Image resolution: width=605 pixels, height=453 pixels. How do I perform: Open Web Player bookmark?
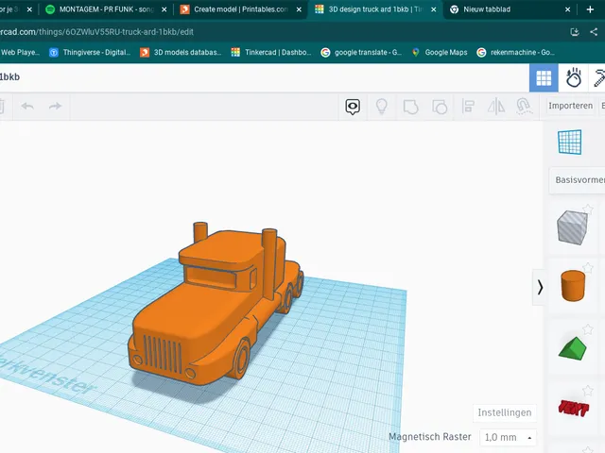click(20, 53)
